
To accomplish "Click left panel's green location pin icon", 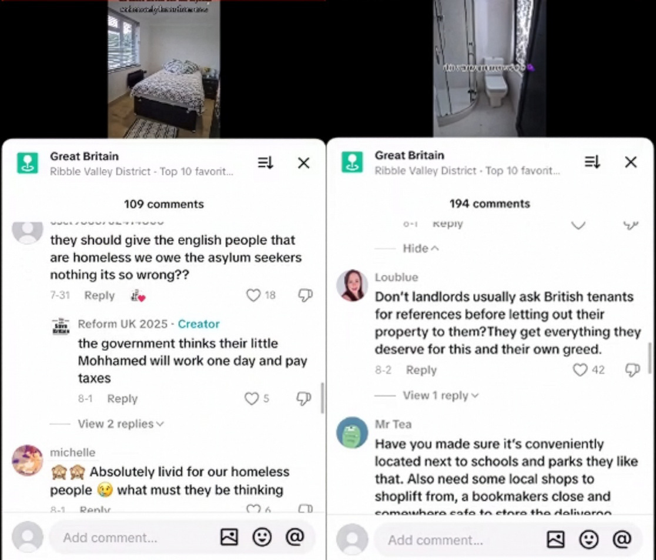I will pyautogui.click(x=28, y=163).
